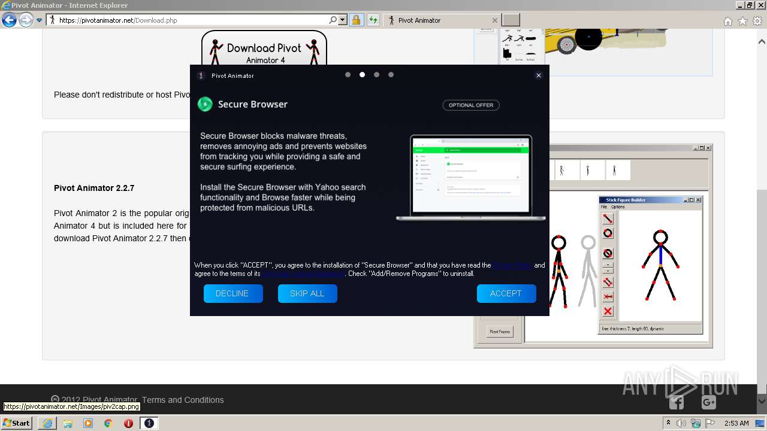Click the network tray icon
767x431 pixels.
tap(696, 423)
